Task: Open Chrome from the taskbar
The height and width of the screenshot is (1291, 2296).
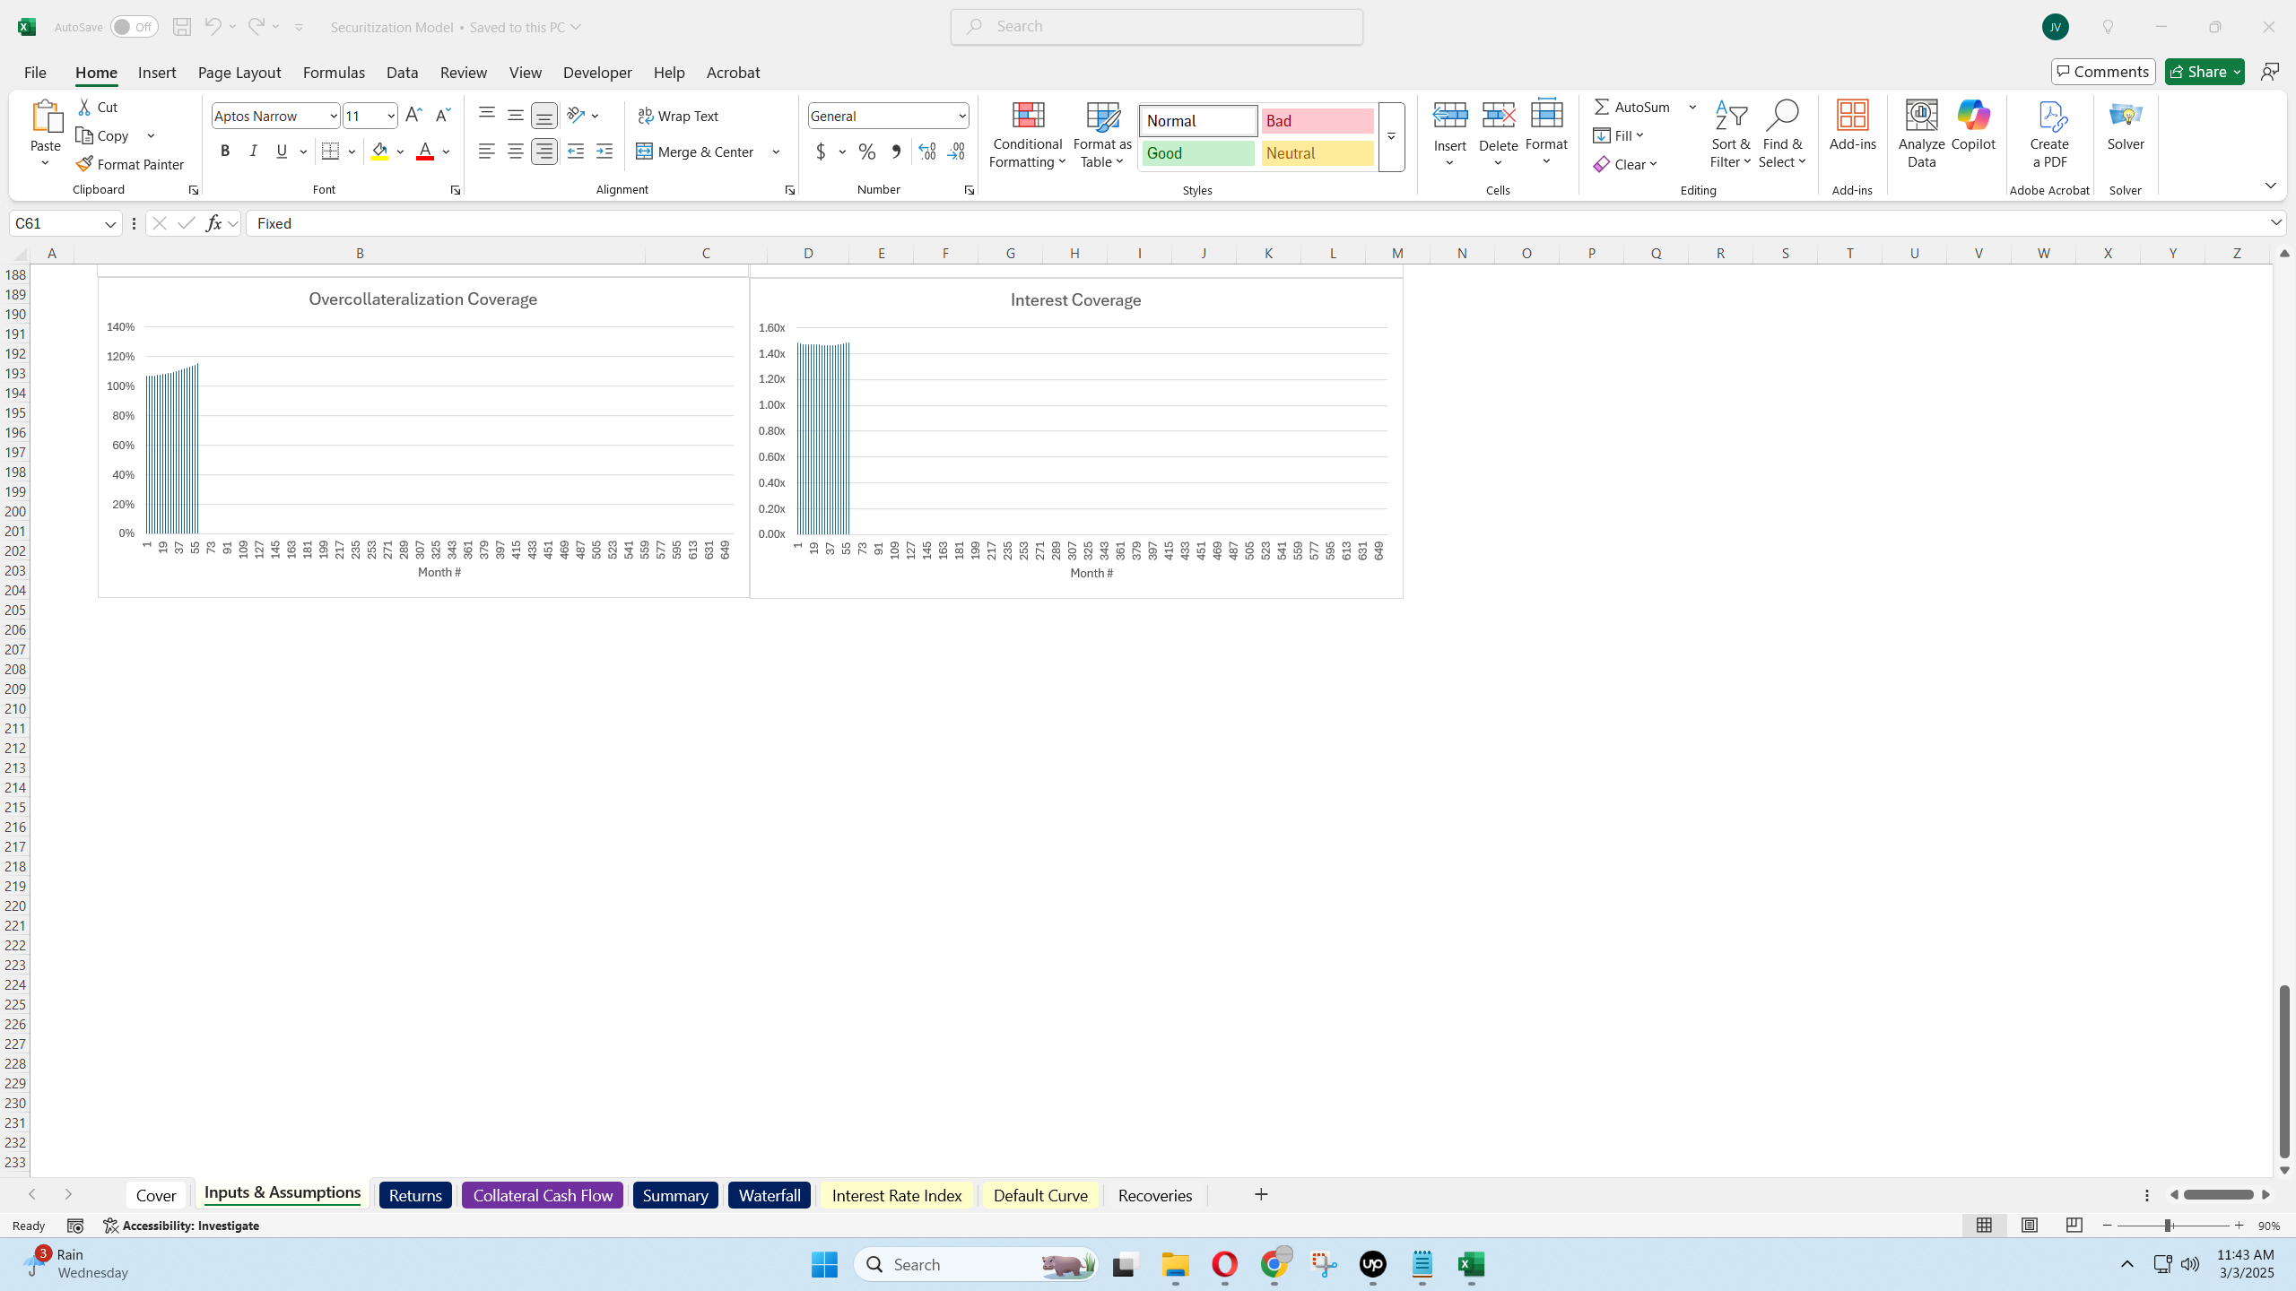Action: click(x=1274, y=1265)
